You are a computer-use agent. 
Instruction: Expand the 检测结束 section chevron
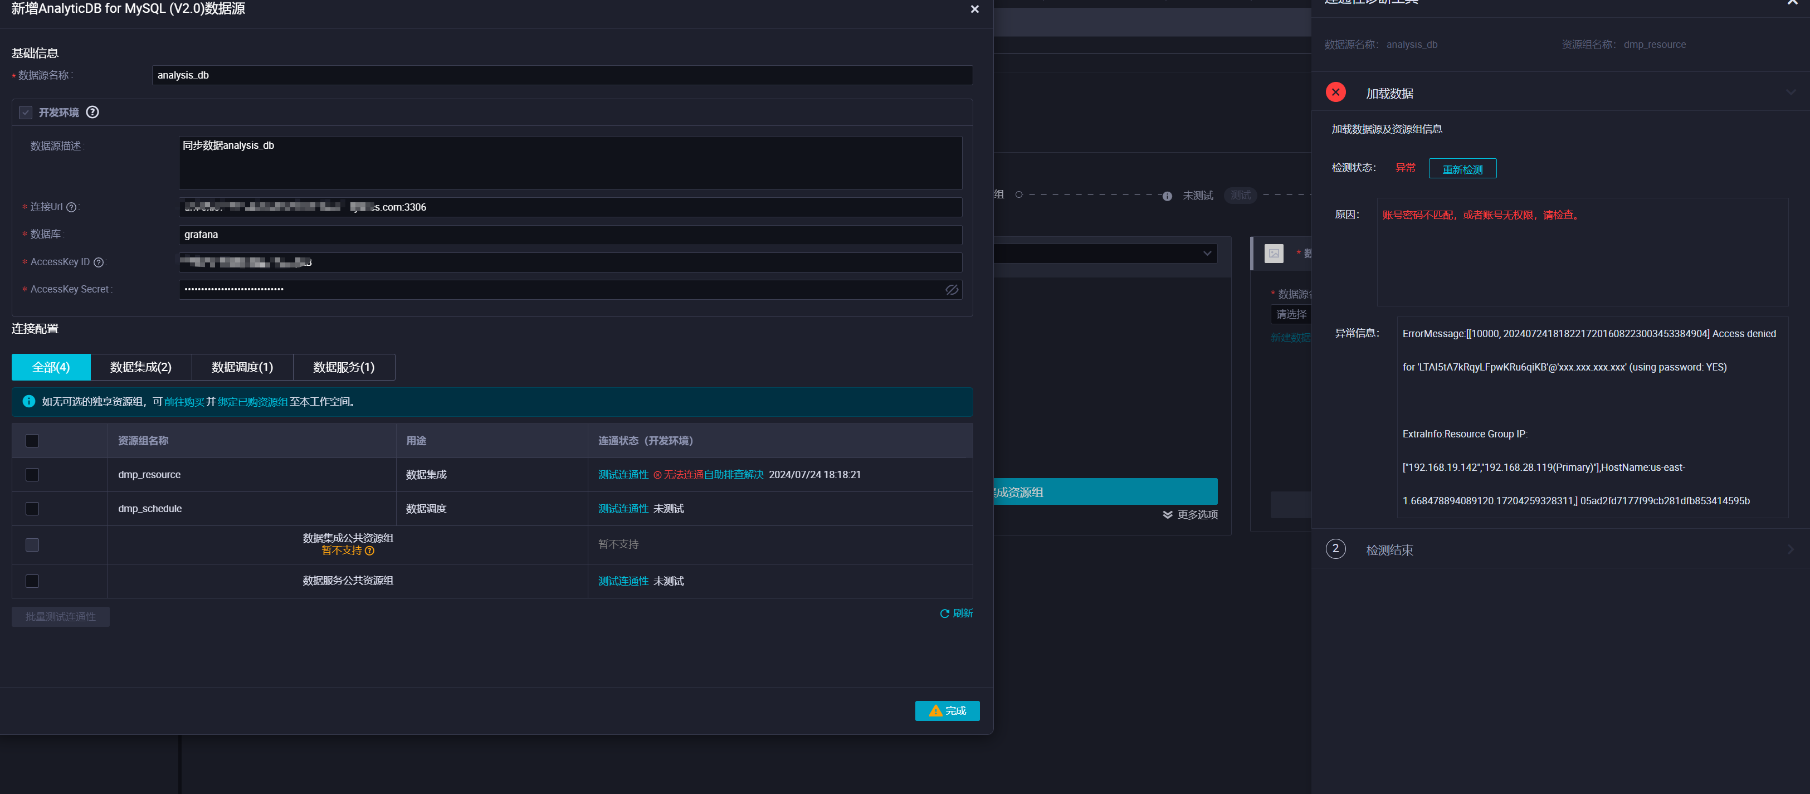pos(1791,549)
